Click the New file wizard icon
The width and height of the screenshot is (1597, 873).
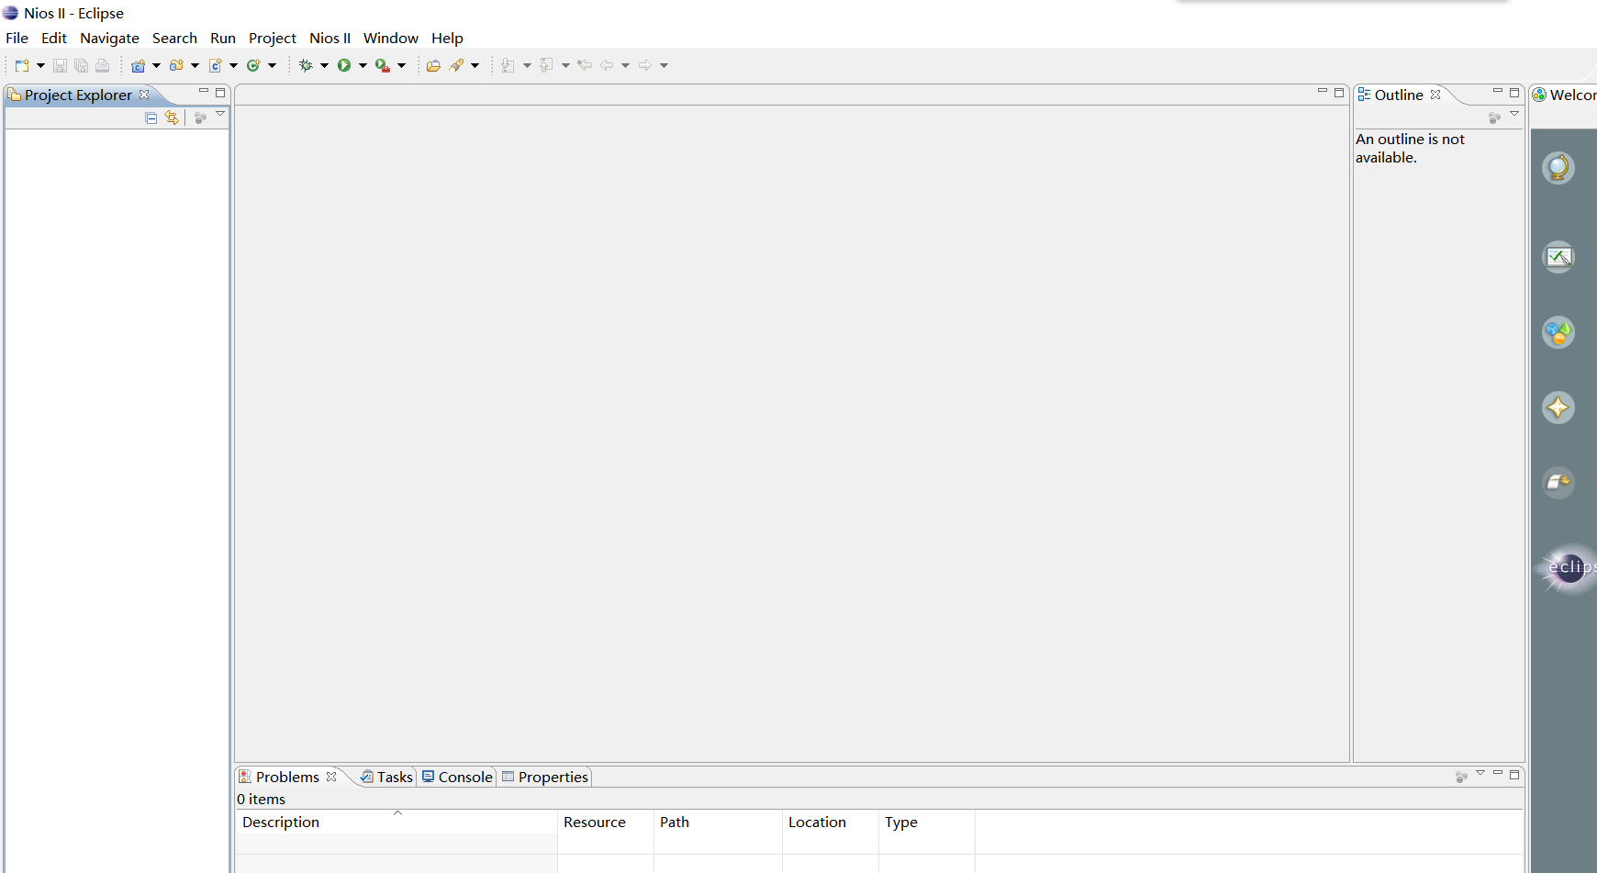pos(22,65)
